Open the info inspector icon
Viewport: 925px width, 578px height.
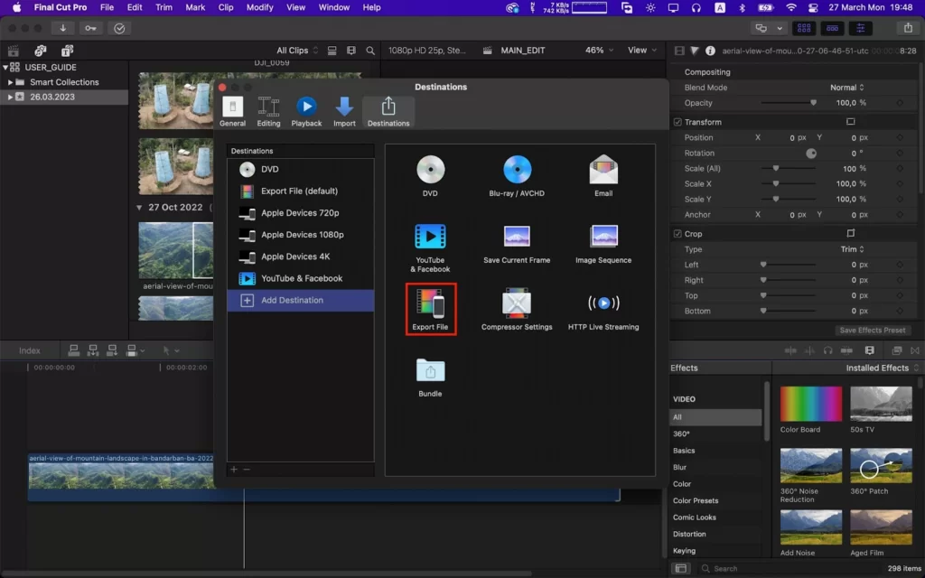(x=710, y=51)
